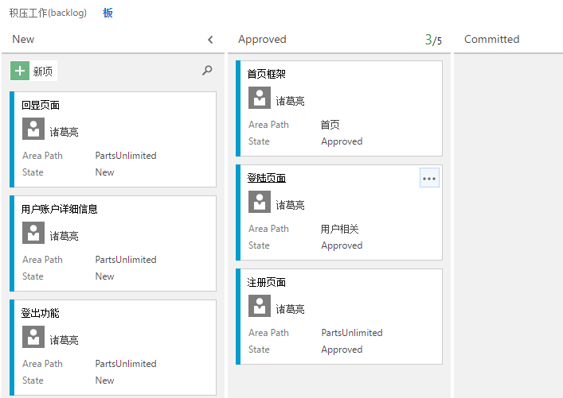Click assignee 诸葛亮 on 回显页面 card
The width and height of the screenshot is (563, 398).
[64, 132]
